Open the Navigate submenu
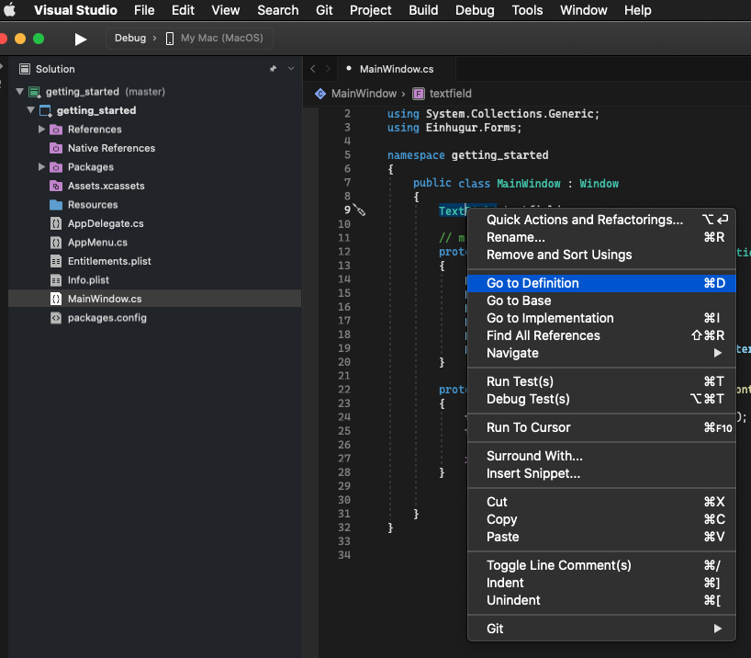Image resolution: width=751 pixels, height=658 pixels. click(601, 353)
